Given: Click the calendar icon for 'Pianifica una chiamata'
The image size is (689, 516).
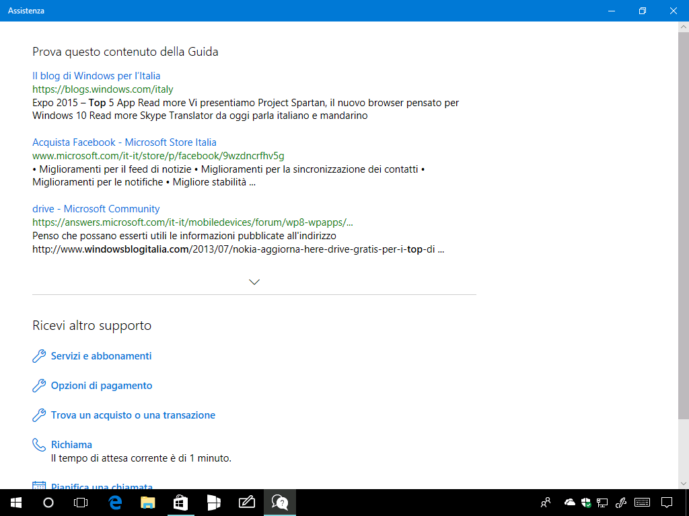Looking at the screenshot, I should point(39,485).
